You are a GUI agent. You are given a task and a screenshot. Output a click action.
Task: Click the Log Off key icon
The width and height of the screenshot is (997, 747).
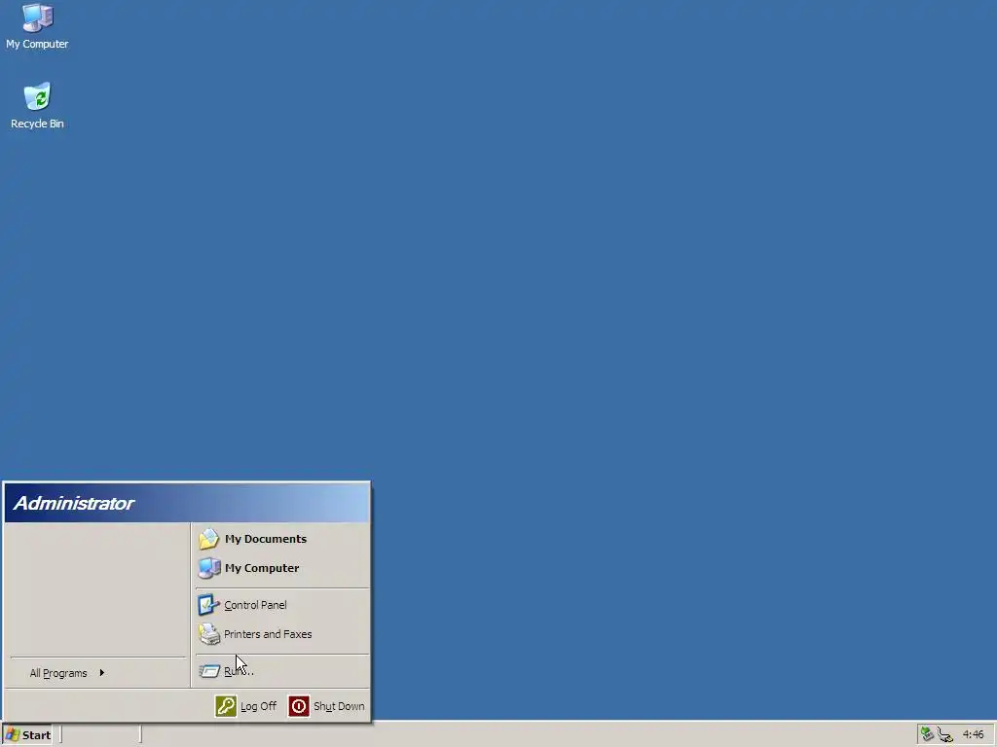(x=226, y=706)
